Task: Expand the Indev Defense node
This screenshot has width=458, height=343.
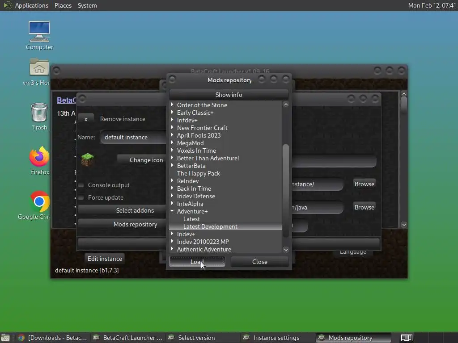Action: pos(172,196)
